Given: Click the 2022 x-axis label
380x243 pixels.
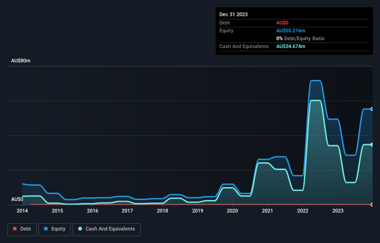Looking at the screenshot, I should coord(303,211).
